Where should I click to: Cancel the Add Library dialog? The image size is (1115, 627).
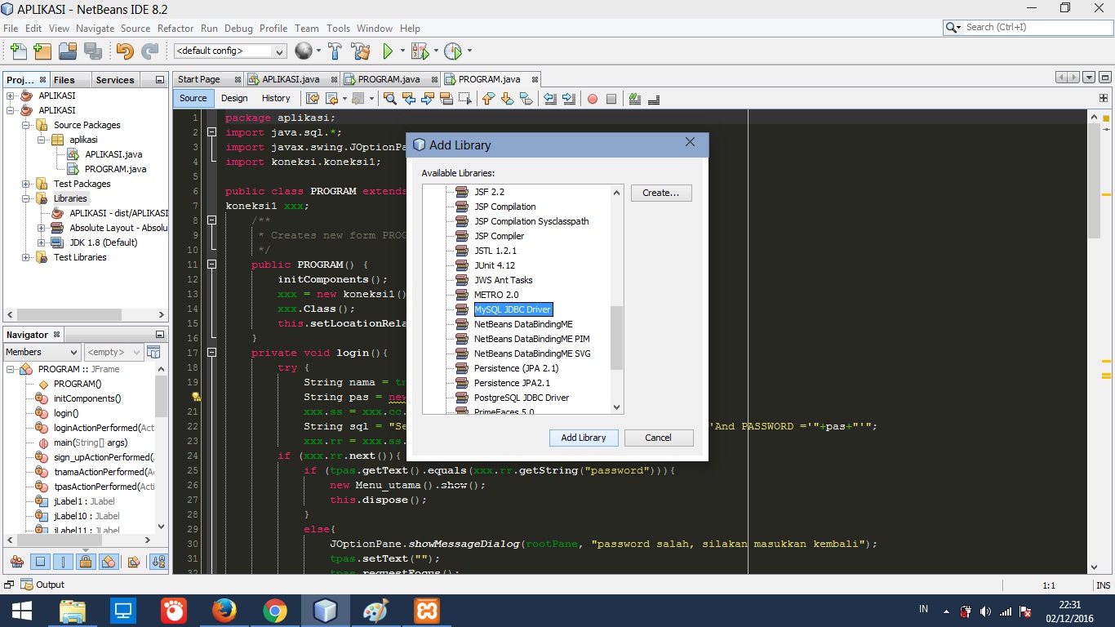point(658,438)
